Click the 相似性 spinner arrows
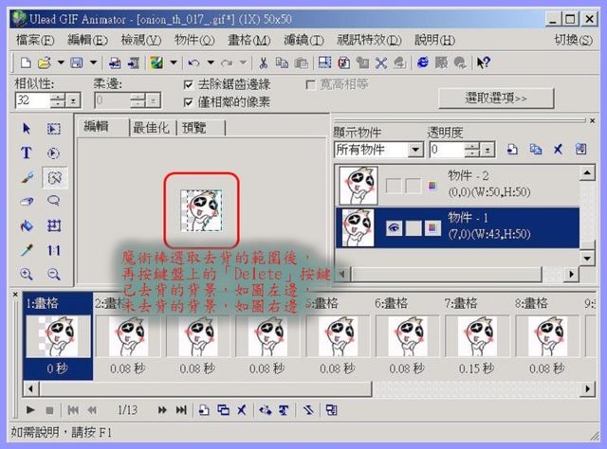Viewport: 607px width, 449px height. click(x=58, y=101)
